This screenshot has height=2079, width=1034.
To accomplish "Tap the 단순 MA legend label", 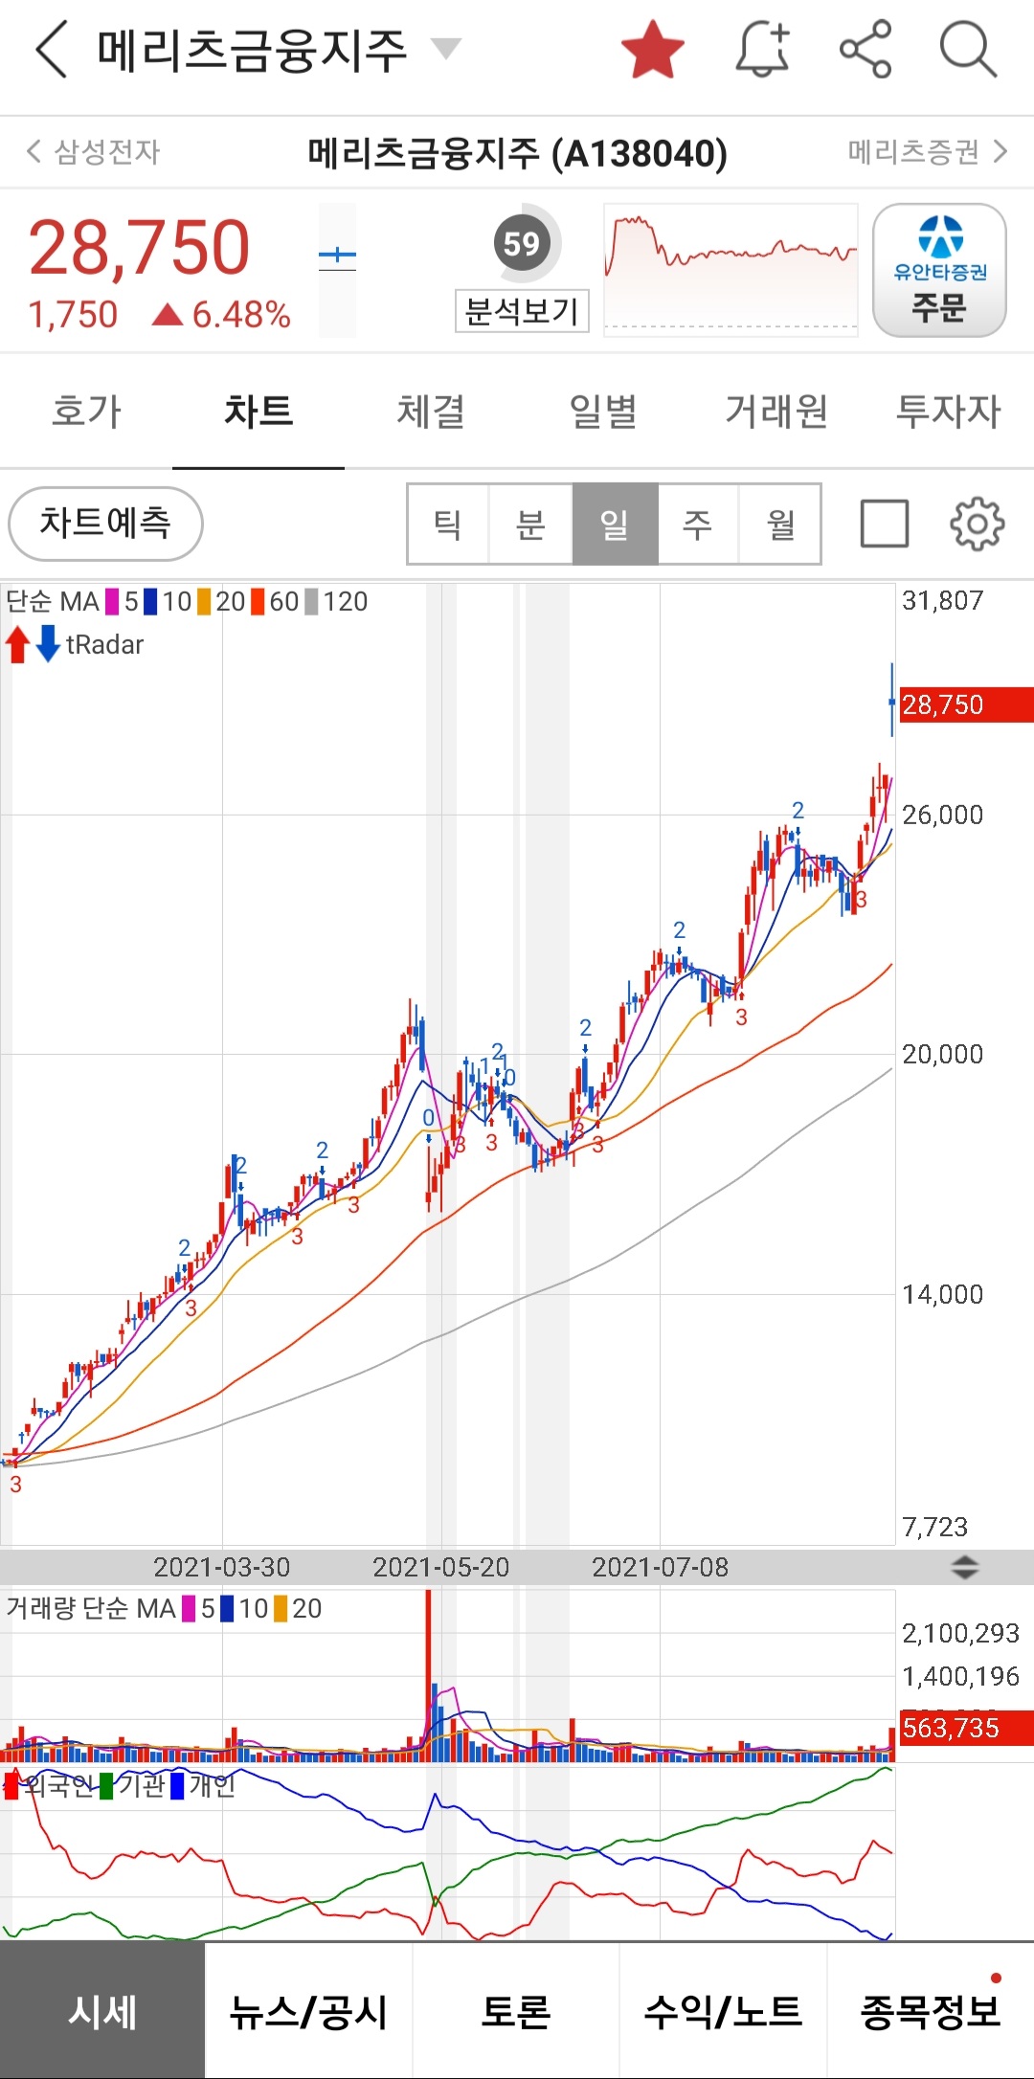I will pyautogui.click(x=53, y=601).
